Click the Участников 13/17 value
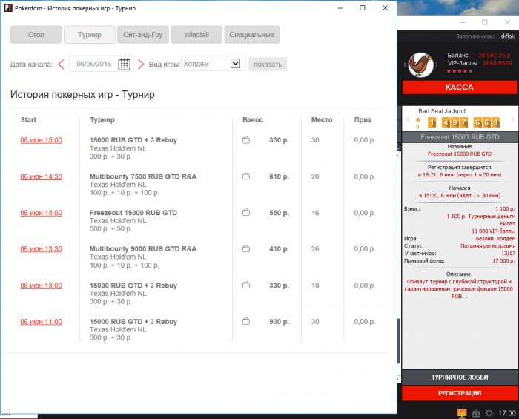Viewport: 519px width, 419px height. tap(508, 253)
